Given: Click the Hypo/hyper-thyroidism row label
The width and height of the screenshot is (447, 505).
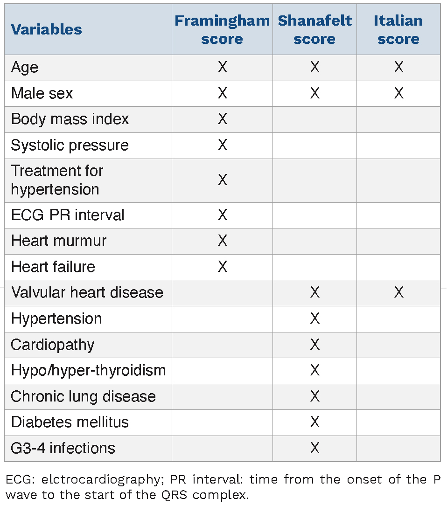Looking at the screenshot, I should click(x=88, y=370).
